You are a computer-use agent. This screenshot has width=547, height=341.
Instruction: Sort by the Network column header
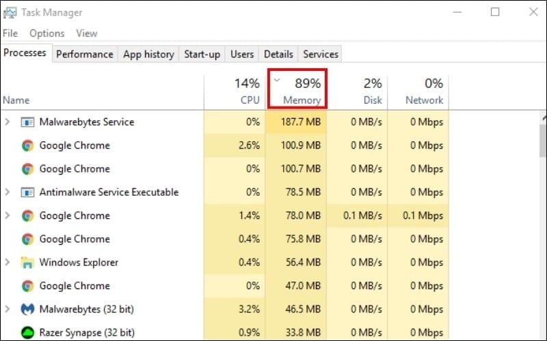pos(418,93)
